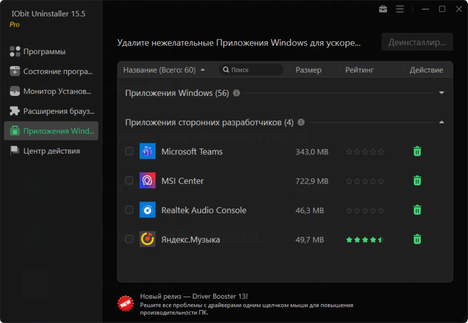This screenshot has width=468, height=323.
Task: Sort by Рейтинг column header
Action: (359, 70)
